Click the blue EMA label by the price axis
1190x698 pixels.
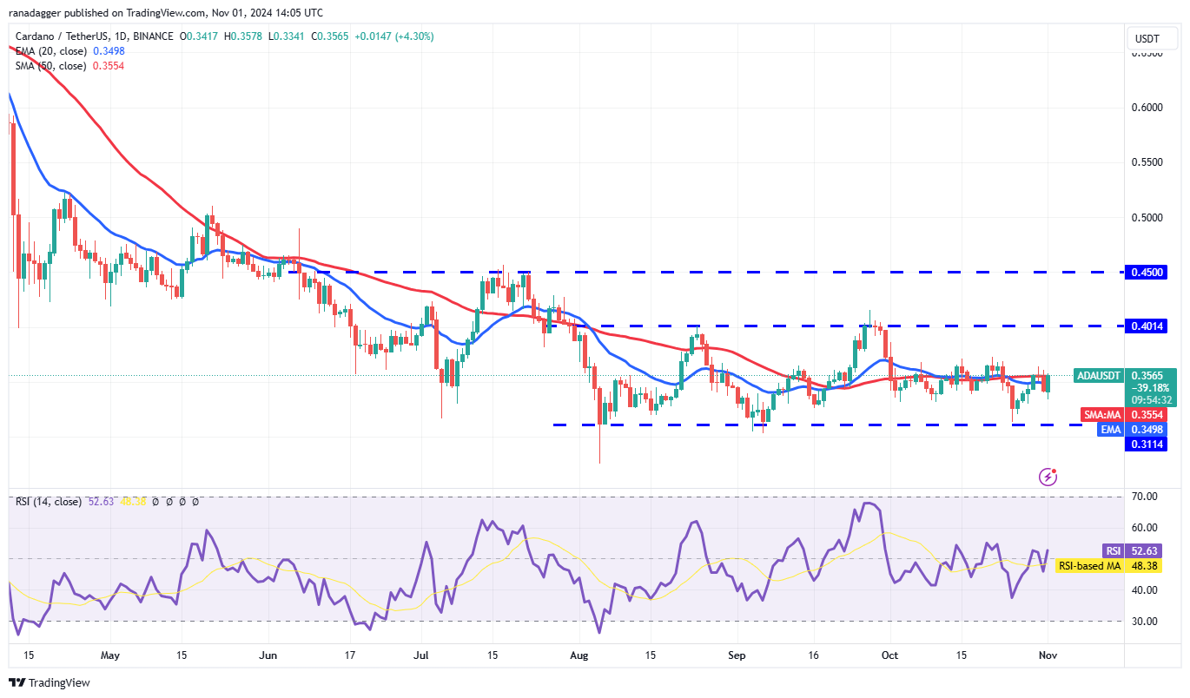[x=1110, y=429]
